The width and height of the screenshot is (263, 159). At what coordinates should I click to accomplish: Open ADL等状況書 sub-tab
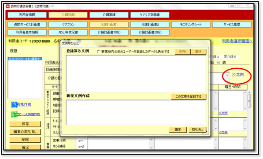(x=68, y=32)
